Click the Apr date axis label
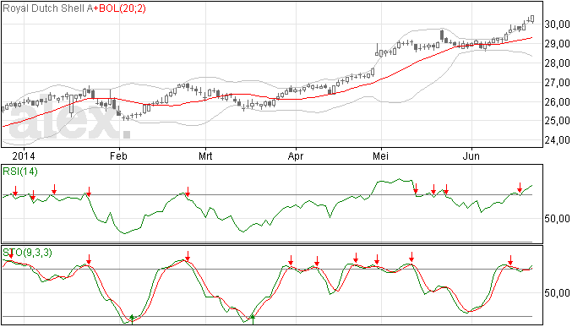 296,155
